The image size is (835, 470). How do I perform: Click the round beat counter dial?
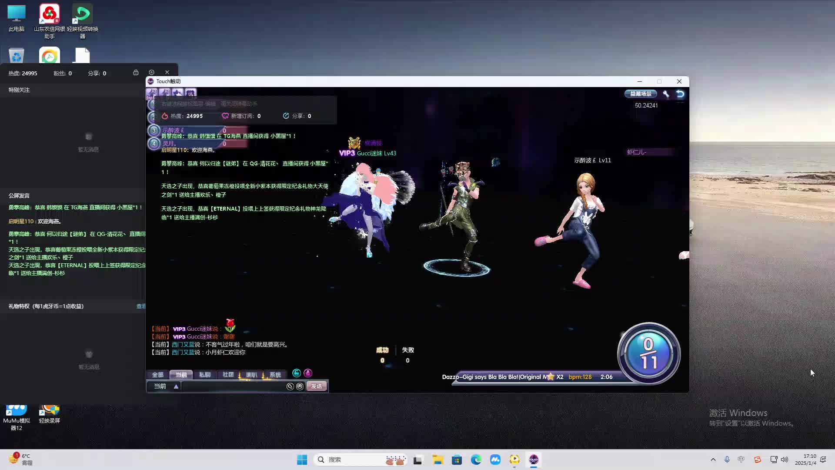[x=648, y=354]
